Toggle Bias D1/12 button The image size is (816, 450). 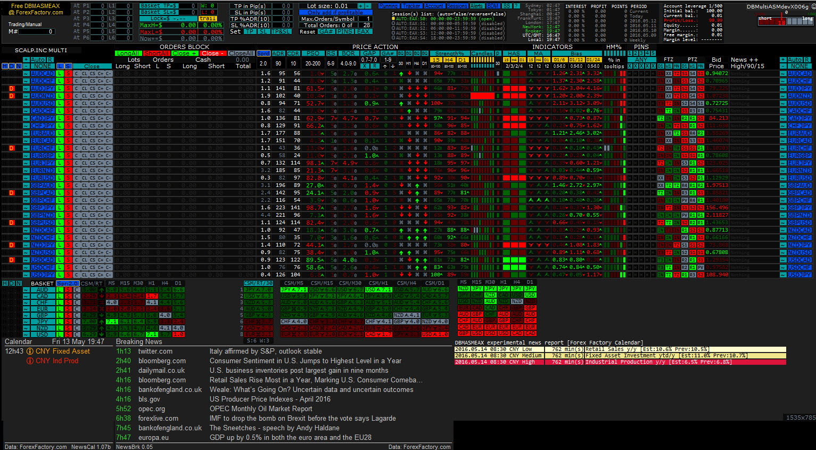[x=577, y=60]
